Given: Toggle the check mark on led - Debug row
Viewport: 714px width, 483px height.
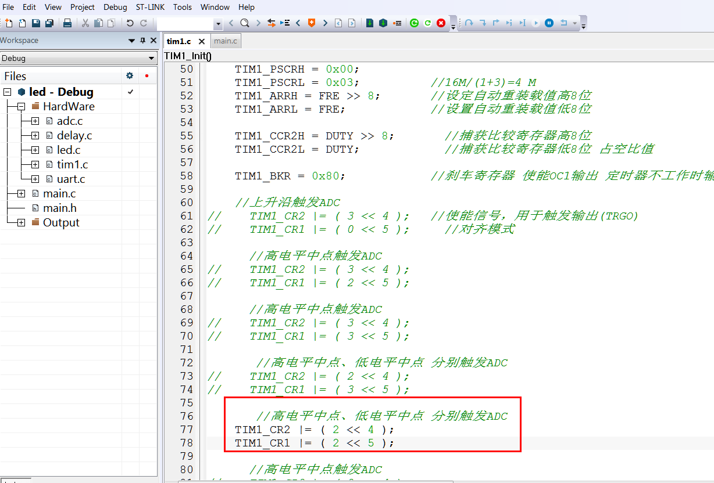Looking at the screenshot, I should point(130,92).
